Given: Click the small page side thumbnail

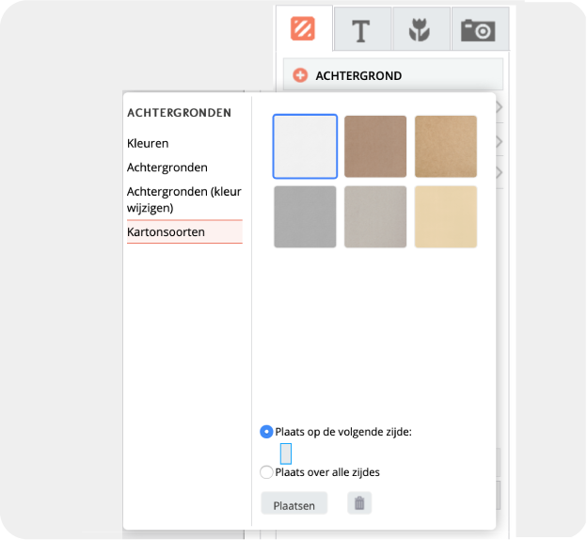Looking at the screenshot, I should click(286, 453).
